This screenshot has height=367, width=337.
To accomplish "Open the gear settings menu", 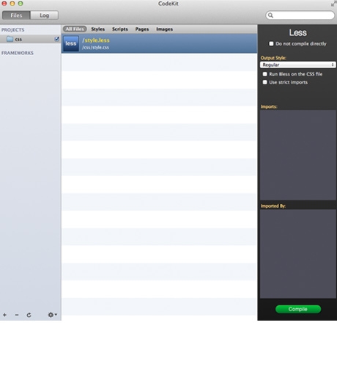I will [x=52, y=315].
